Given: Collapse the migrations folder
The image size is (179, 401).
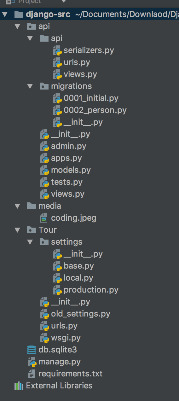Looking at the screenshot, I should click(30, 86).
